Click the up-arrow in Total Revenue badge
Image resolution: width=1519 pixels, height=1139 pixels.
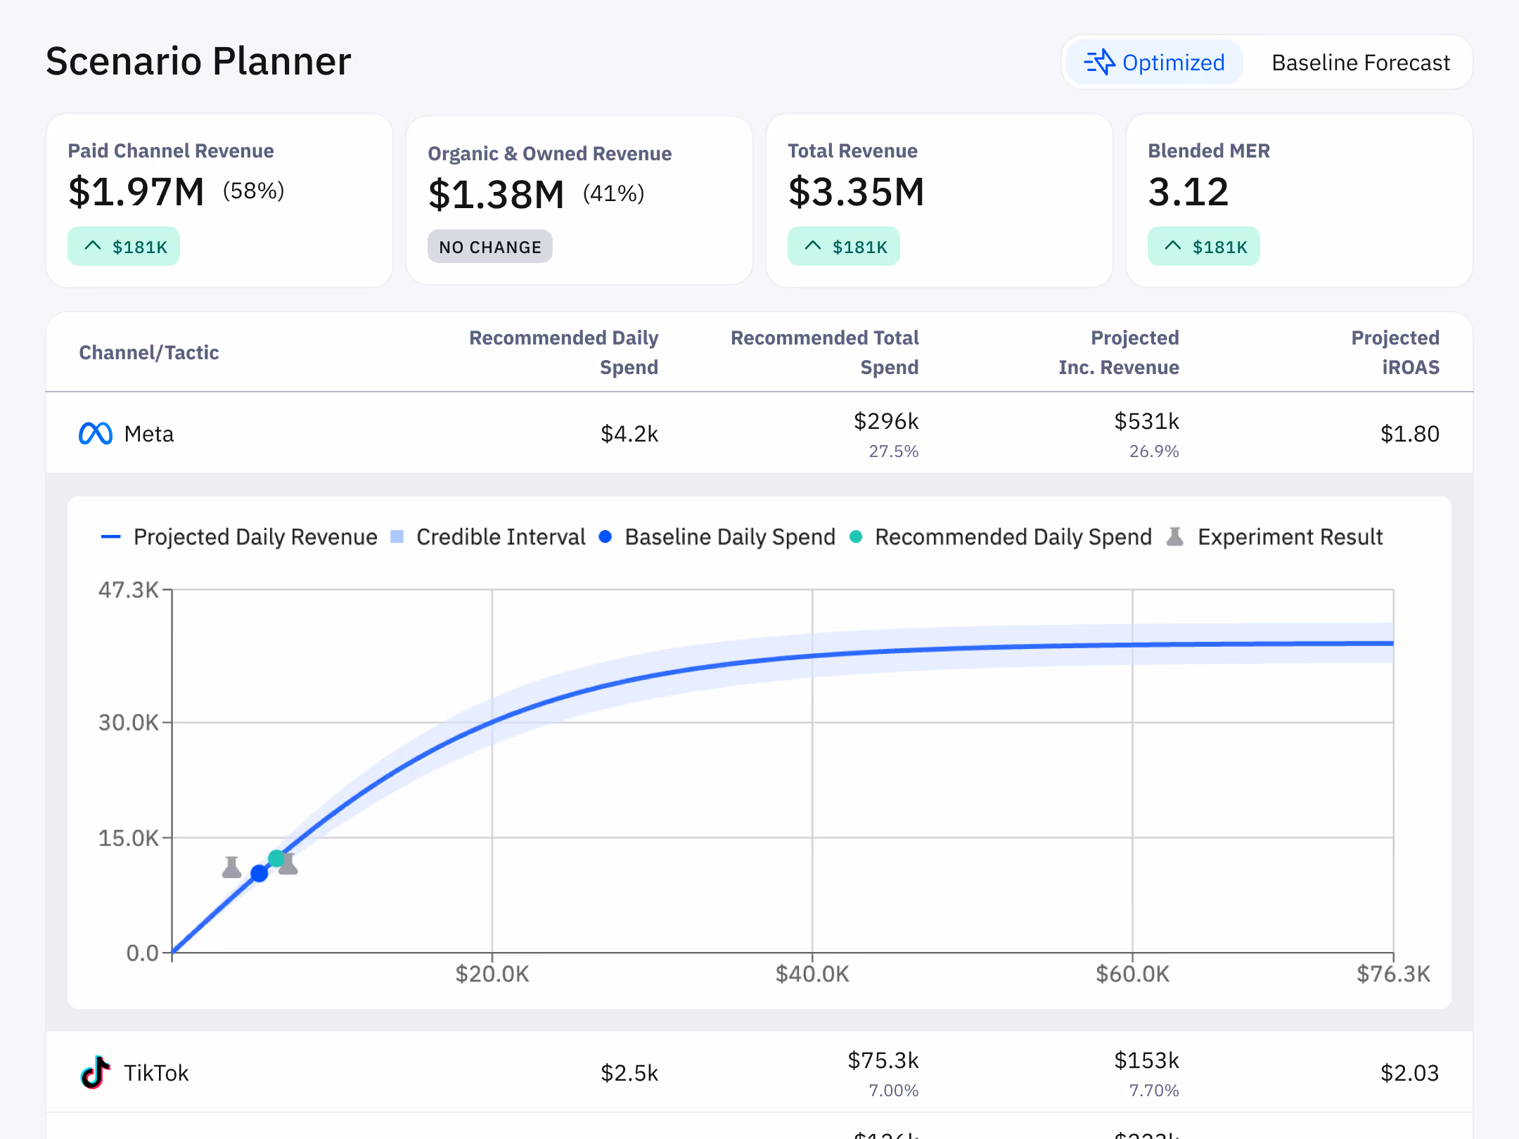pyautogui.click(x=813, y=246)
